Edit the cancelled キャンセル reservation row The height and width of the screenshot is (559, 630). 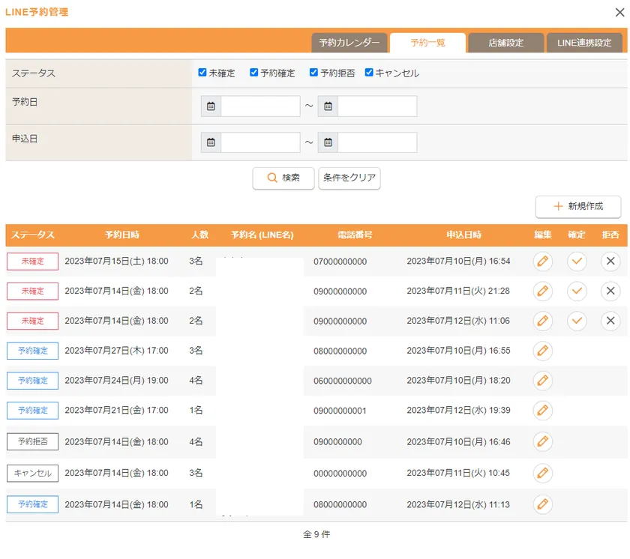pyautogui.click(x=542, y=473)
